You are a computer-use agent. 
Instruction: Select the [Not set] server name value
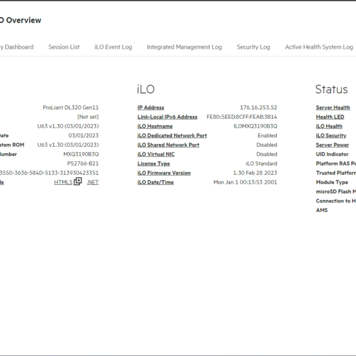pos(88,117)
